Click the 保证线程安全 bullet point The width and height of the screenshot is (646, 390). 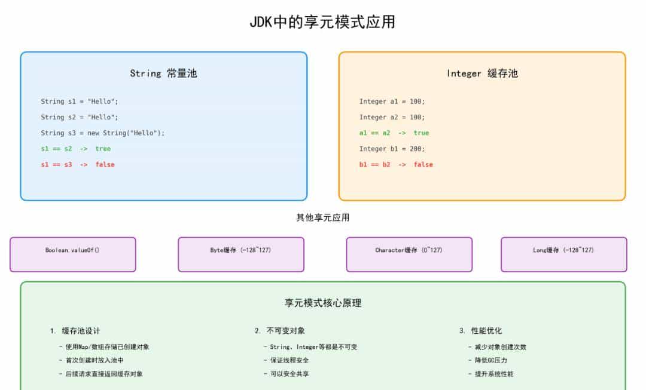[291, 360]
